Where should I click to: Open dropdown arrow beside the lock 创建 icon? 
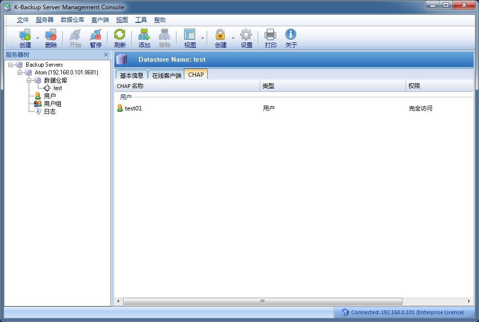click(233, 38)
